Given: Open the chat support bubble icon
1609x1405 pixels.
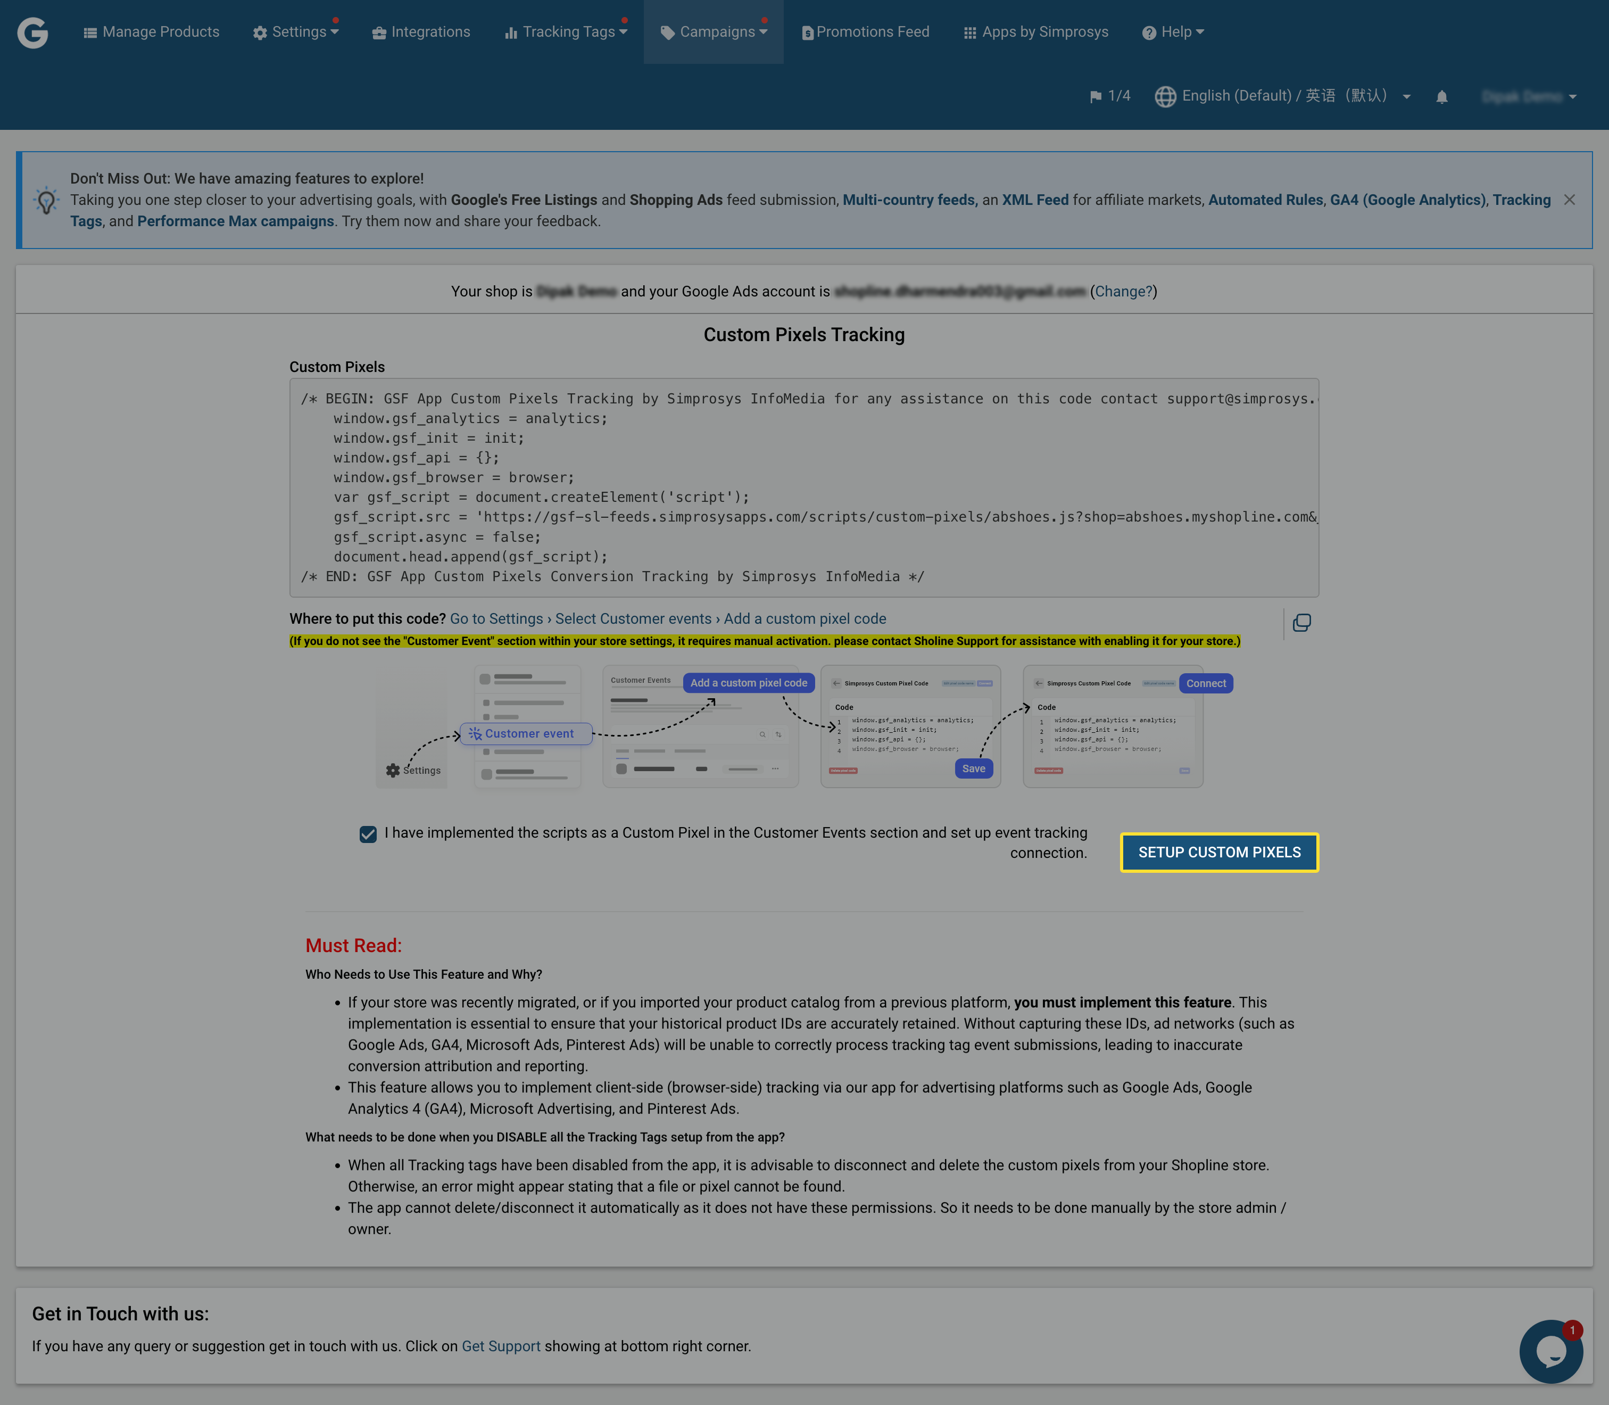Looking at the screenshot, I should pyautogui.click(x=1550, y=1351).
